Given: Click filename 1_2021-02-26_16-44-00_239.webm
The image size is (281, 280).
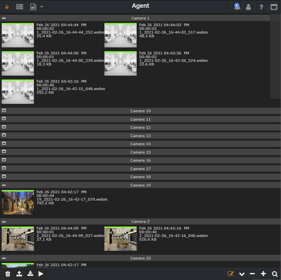Looking at the screenshot, I should [x=71, y=61].
